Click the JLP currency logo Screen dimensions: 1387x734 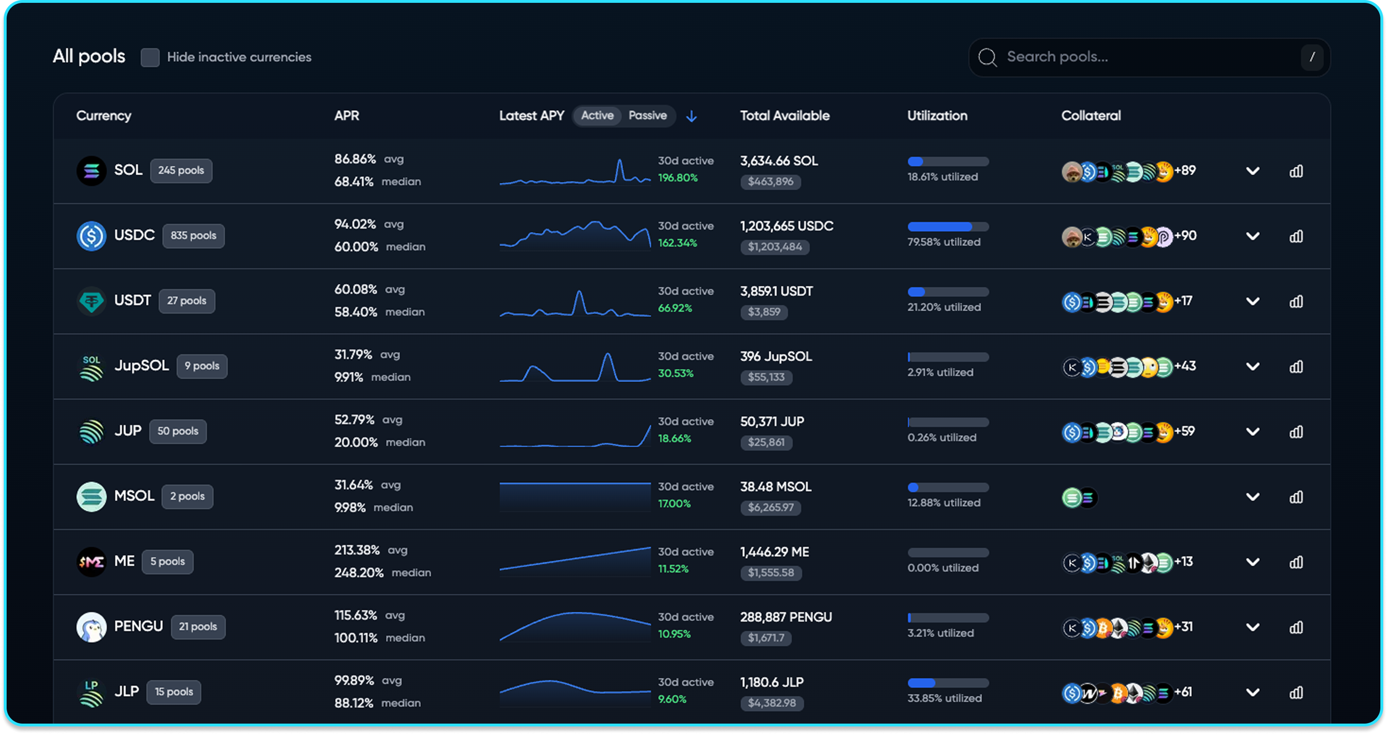[x=91, y=692]
